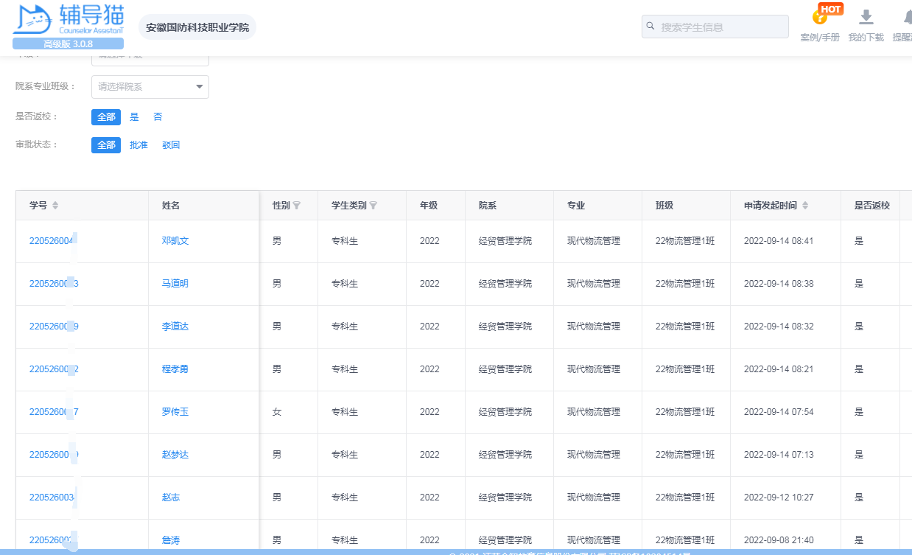Select 是 for 是否返校 filter
Viewport: 912px width, 555px height.
(134, 117)
